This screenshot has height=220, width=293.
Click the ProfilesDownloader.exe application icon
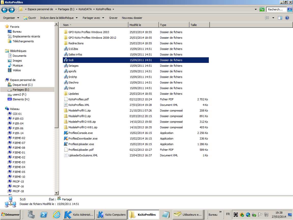pyautogui.click(x=66, y=139)
